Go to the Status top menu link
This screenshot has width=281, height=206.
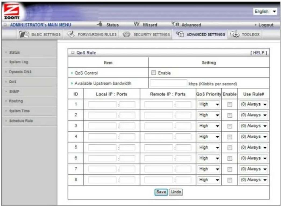coord(113,25)
